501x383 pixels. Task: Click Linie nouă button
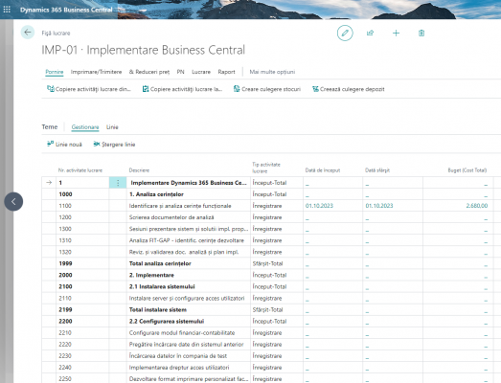[x=64, y=145]
